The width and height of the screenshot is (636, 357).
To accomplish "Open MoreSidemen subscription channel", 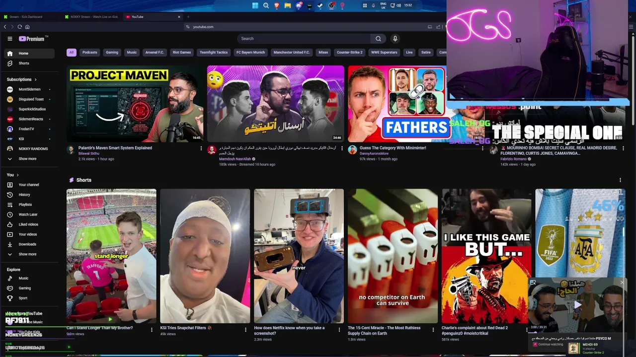I will click(30, 89).
